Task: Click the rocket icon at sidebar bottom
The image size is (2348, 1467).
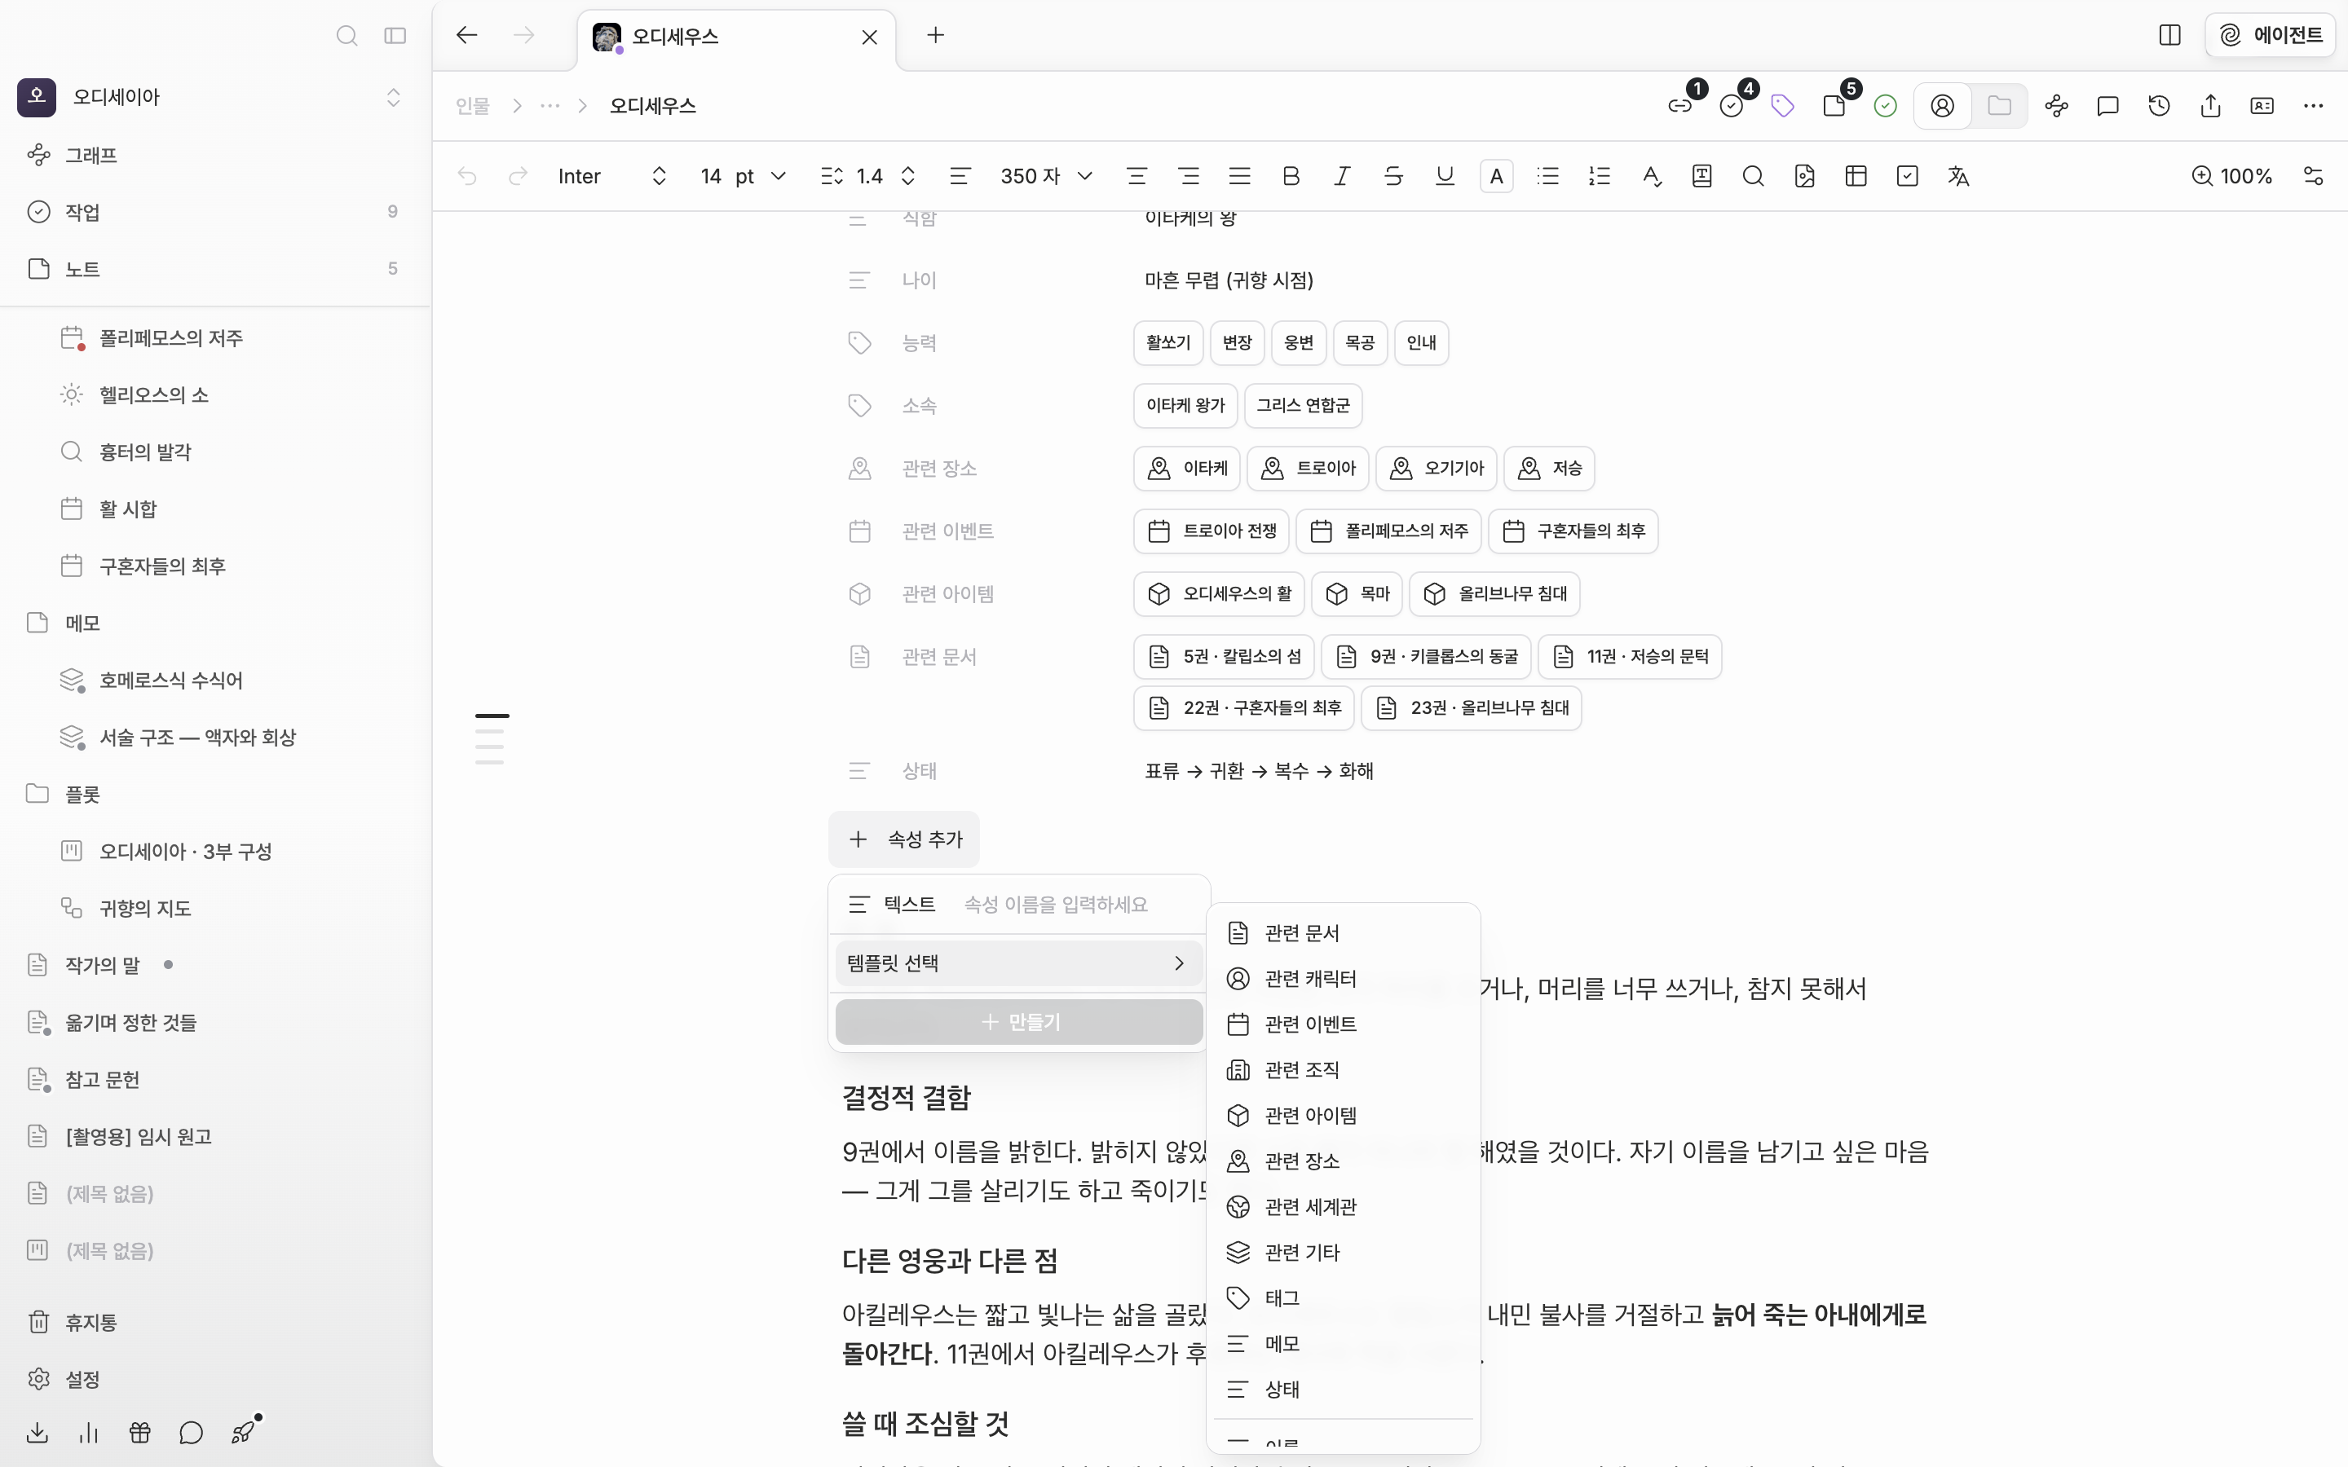Action: click(244, 1432)
